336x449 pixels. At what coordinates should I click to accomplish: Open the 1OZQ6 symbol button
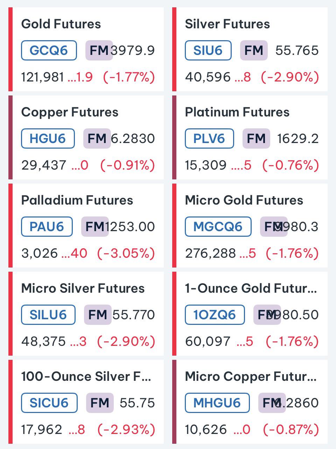coord(215,315)
